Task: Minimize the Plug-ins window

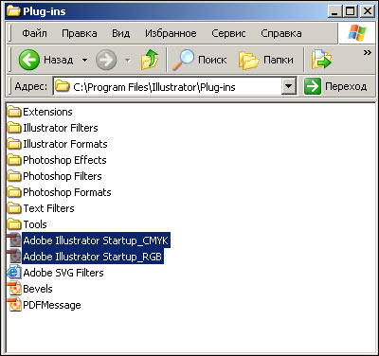Action: [x=334, y=11]
